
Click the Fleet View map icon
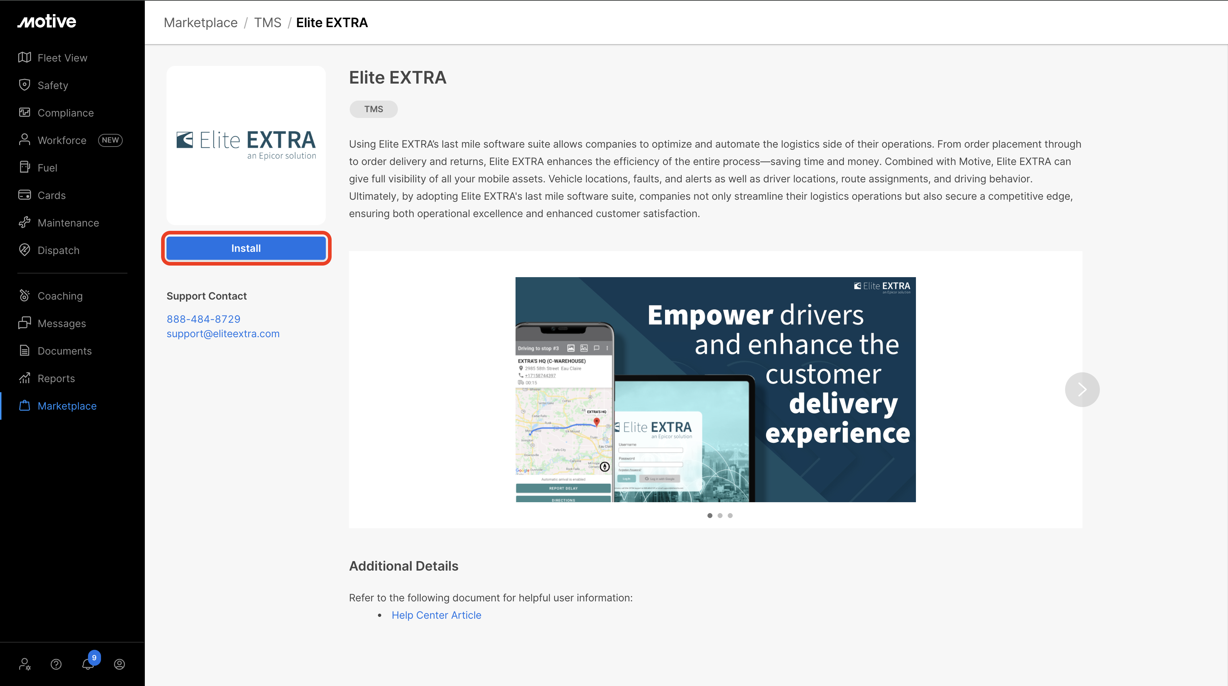[25, 58]
